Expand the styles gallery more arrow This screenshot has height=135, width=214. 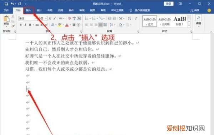[189, 25]
